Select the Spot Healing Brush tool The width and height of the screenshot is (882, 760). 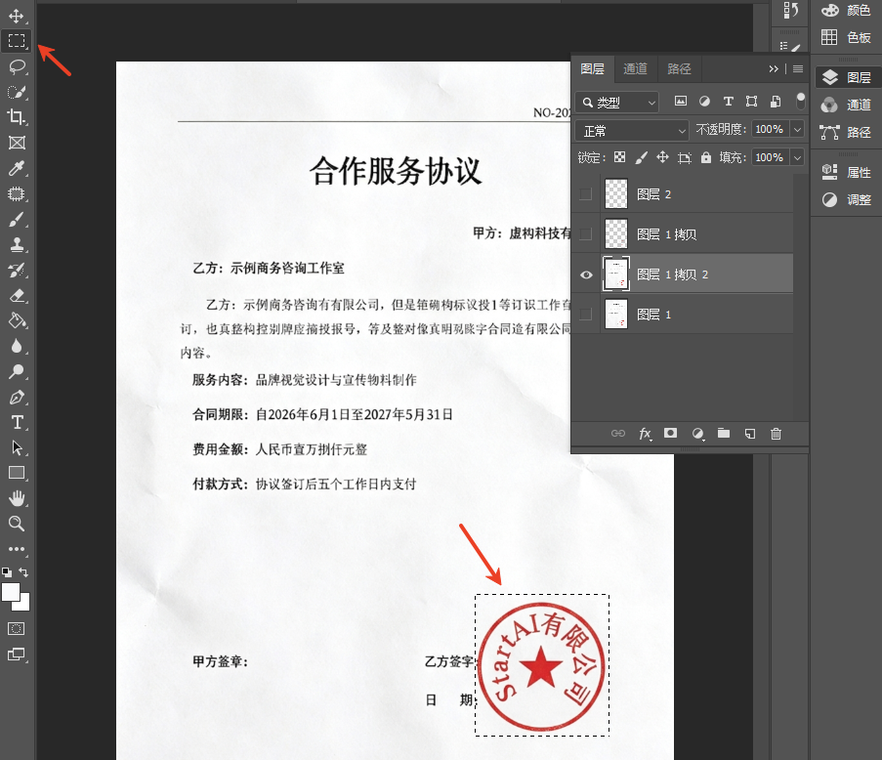[17, 194]
